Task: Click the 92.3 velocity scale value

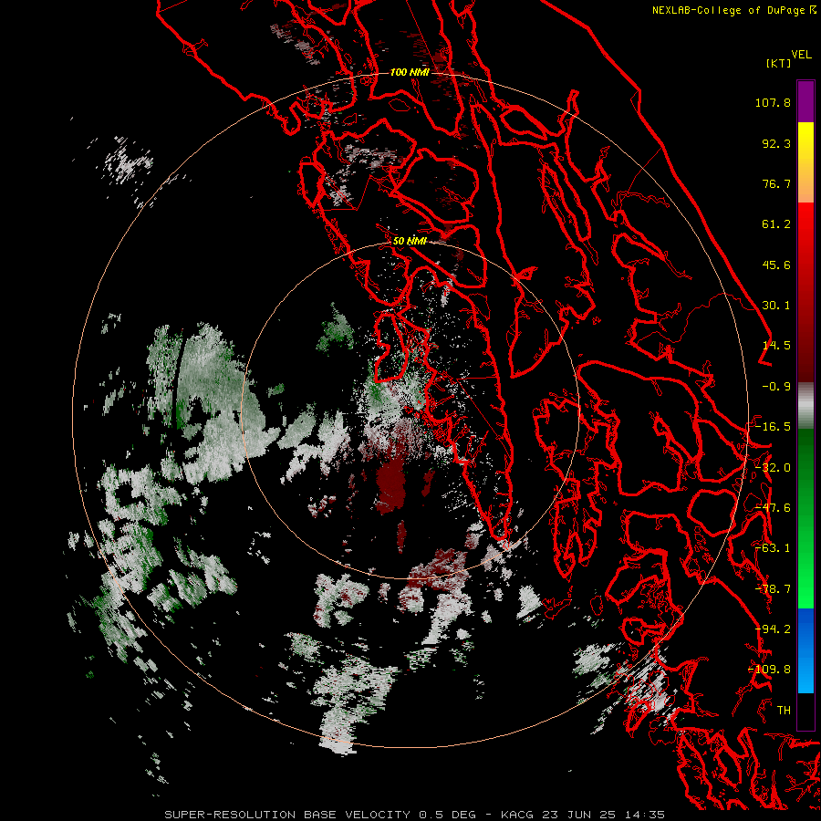Action: point(776,143)
